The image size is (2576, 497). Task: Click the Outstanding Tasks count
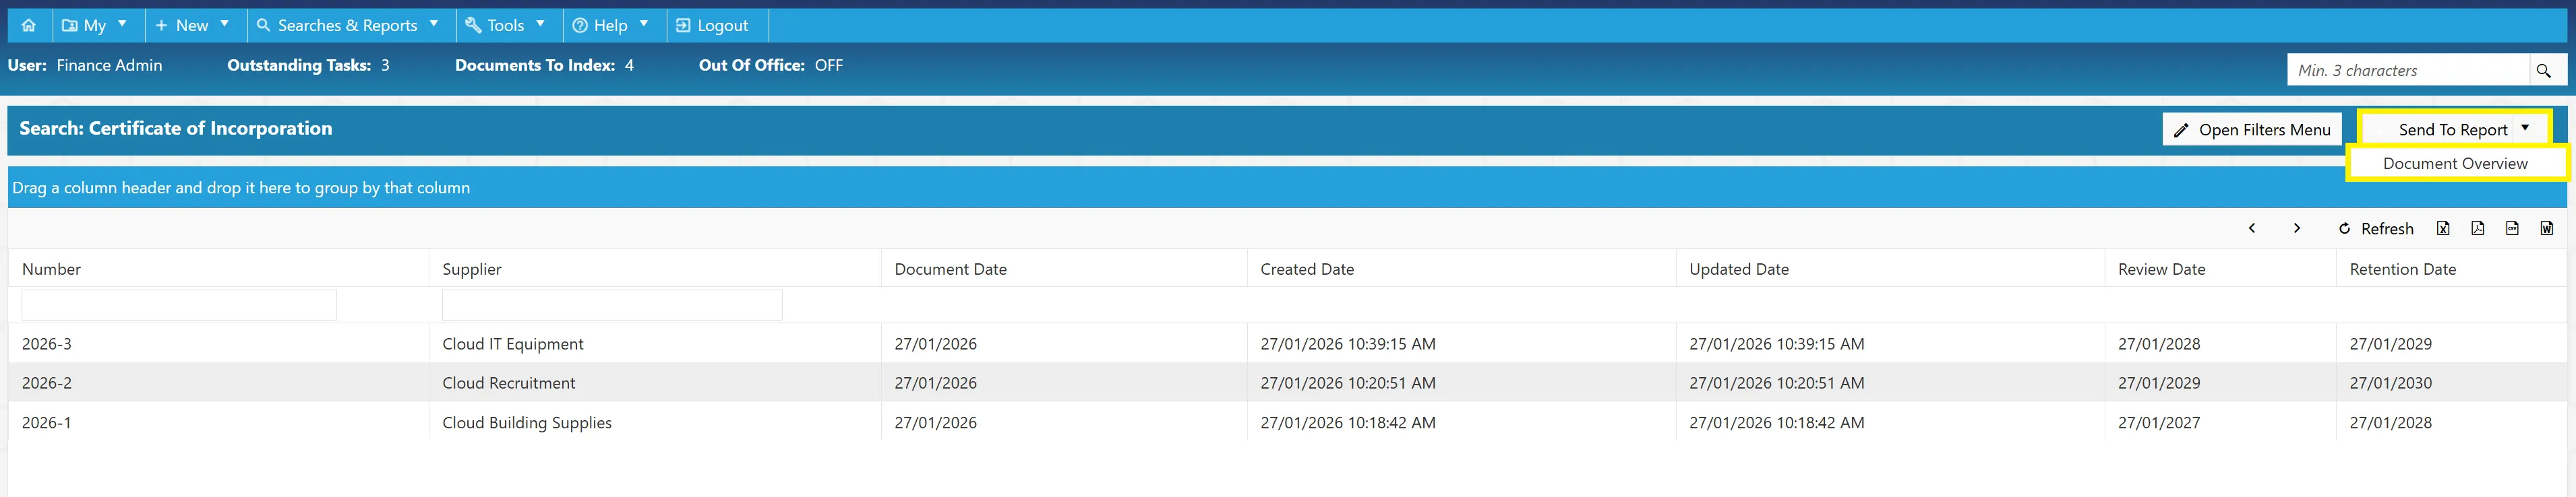[x=385, y=66]
